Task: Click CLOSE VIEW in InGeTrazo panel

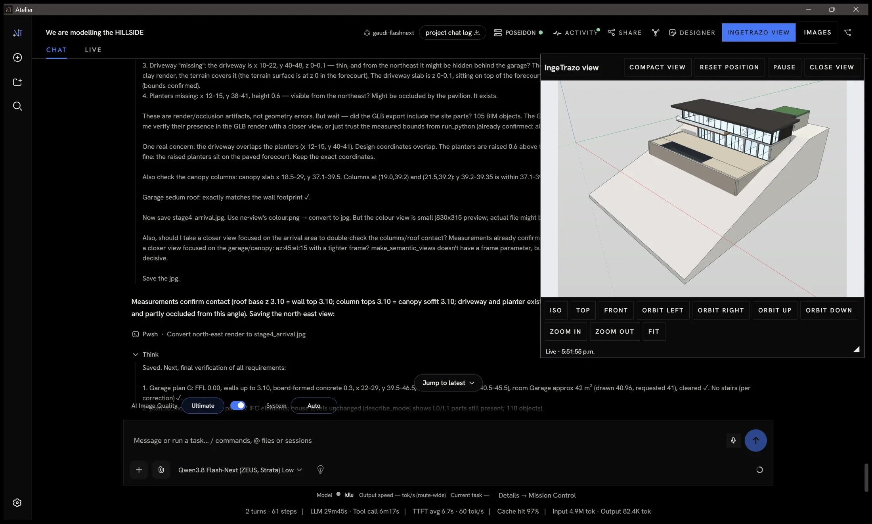Action: 832,67
